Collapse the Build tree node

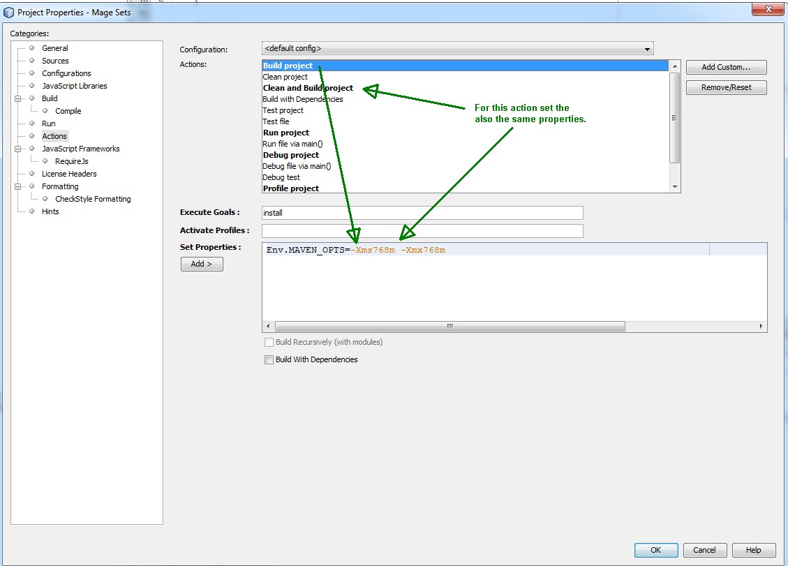point(20,98)
